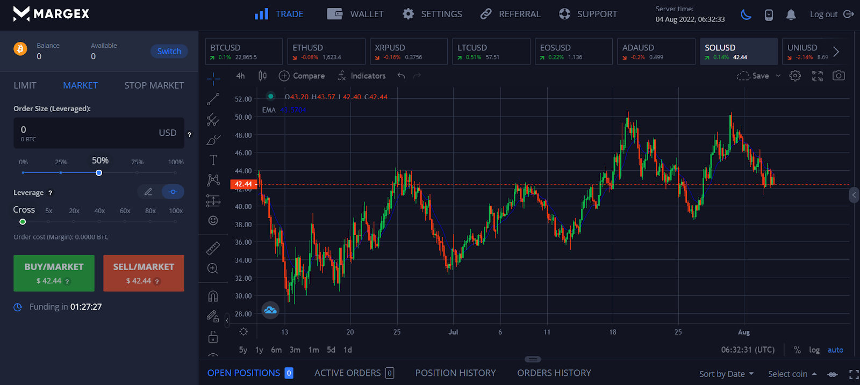
Task: Click the Cross leverage slider handle
Action: 23,222
